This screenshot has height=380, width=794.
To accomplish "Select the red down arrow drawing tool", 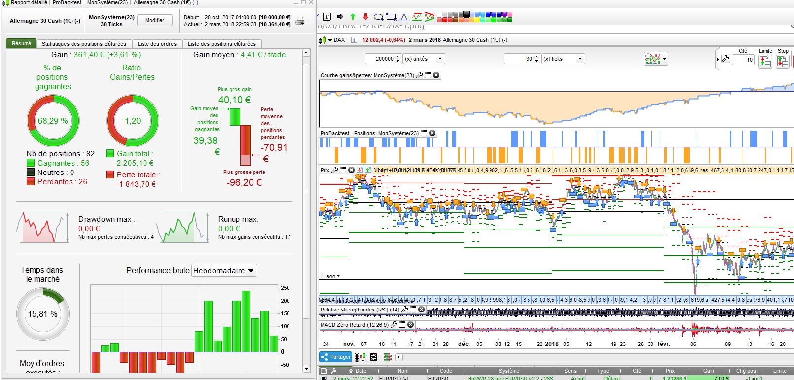I will tap(365, 17).
